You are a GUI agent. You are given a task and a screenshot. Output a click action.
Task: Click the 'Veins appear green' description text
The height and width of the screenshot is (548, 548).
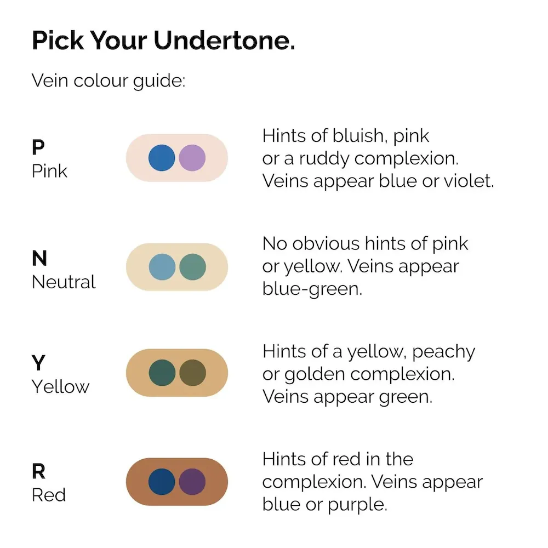tap(347, 397)
